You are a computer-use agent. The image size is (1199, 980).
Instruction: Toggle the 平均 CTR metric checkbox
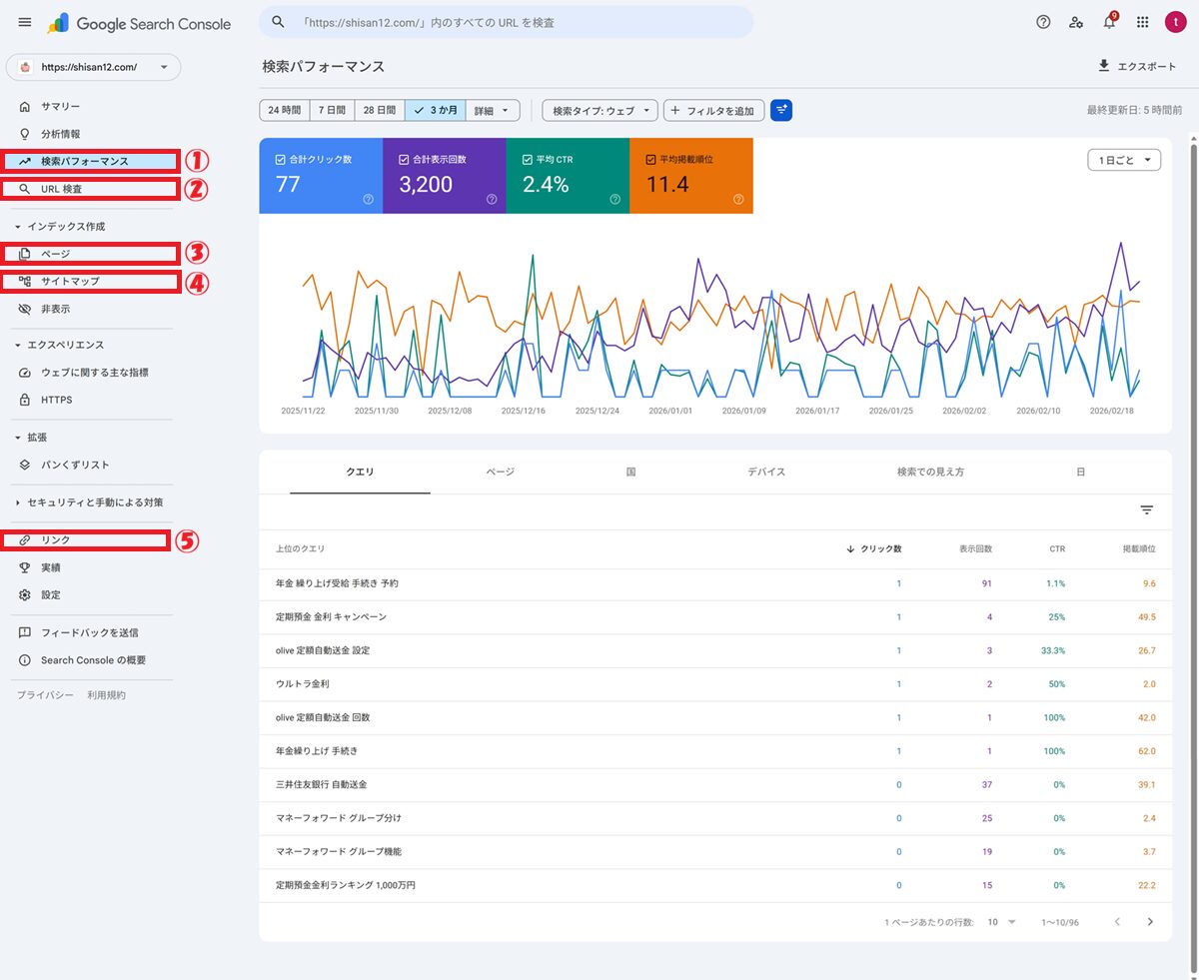coord(527,159)
